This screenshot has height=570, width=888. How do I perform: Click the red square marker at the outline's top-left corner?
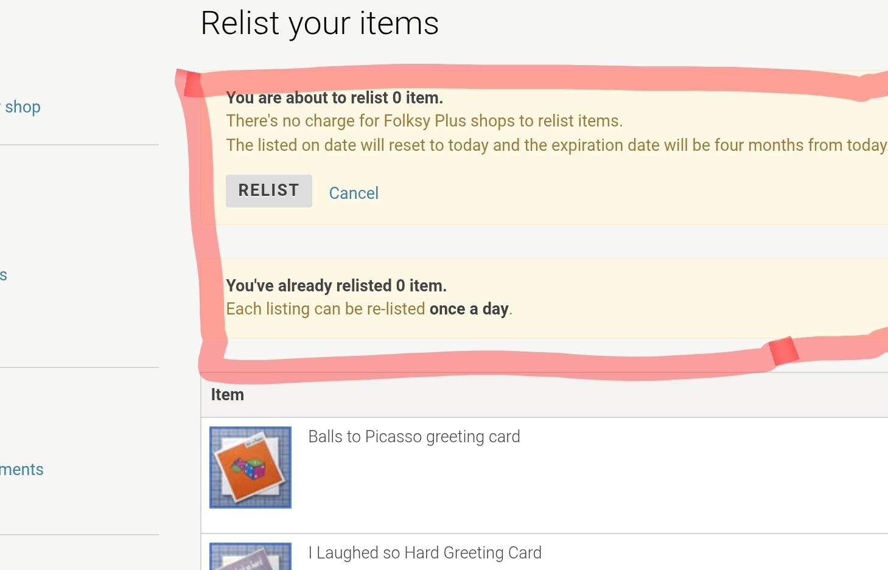point(192,85)
